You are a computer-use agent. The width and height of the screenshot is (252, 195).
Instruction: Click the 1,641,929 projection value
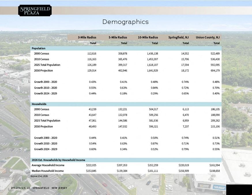[153, 70]
